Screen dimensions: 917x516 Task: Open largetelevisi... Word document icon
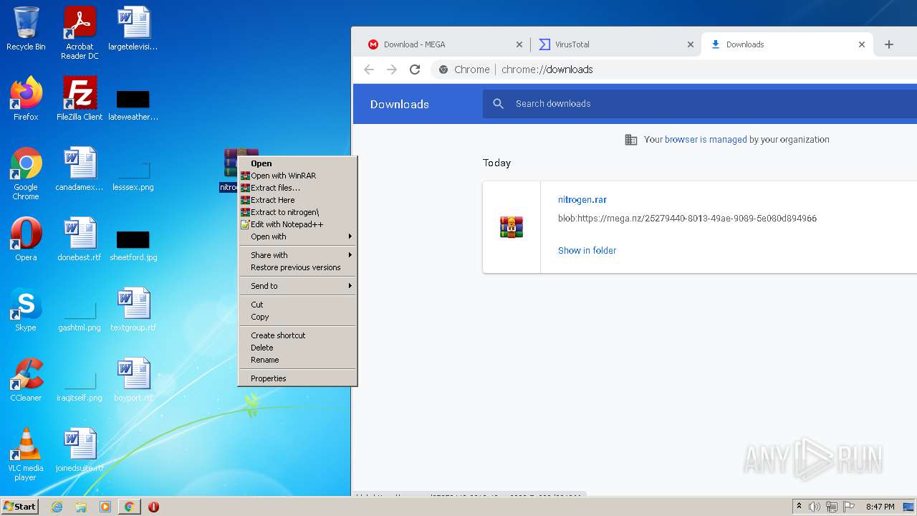[133, 29]
